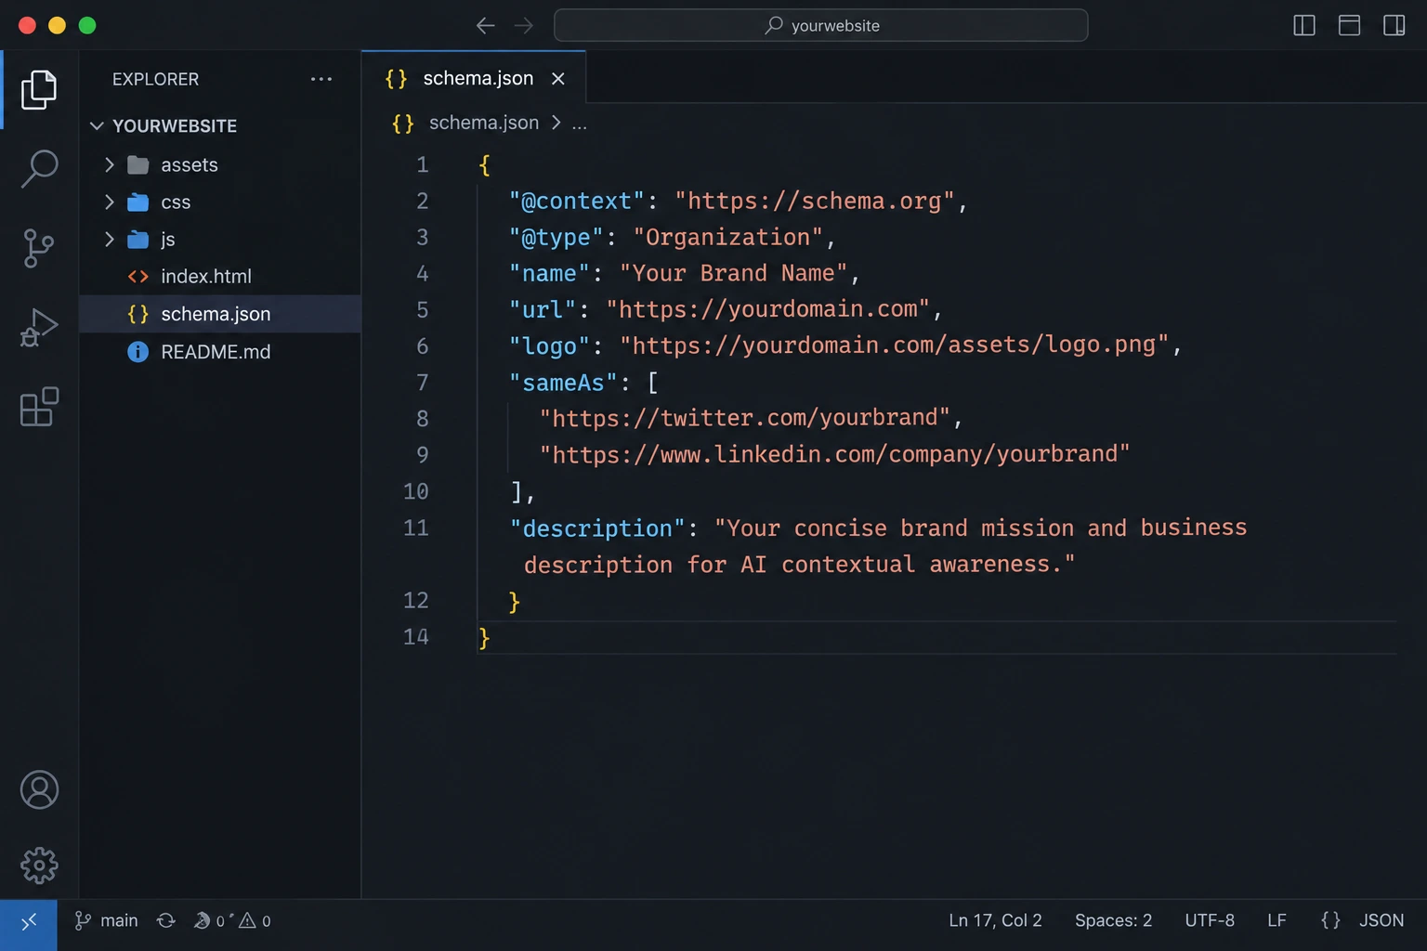Click "Your Brand Name" value on line 4
The image size is (1427, 951).
(x=733, y=273)
